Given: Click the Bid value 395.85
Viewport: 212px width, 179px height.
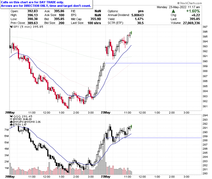Looking at the screenshot, I should click(x=59, y=19).
